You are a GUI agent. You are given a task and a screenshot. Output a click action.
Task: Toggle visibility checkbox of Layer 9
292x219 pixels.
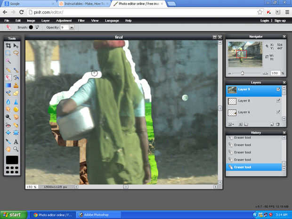[x=278, y=89]
